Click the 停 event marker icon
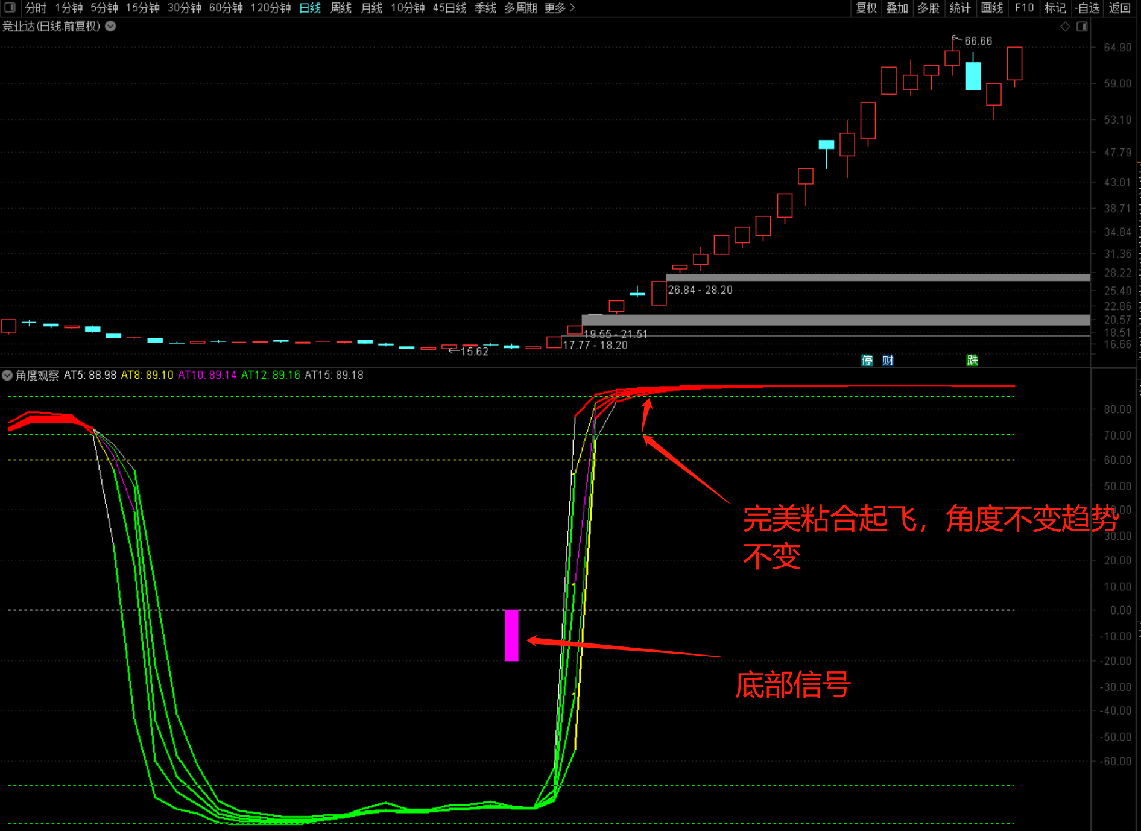The height and width of the screenshot is (831, 1141). click(x=867, y=360)
